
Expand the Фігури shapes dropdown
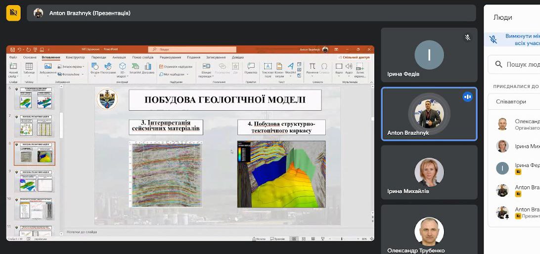pos(95,69)
